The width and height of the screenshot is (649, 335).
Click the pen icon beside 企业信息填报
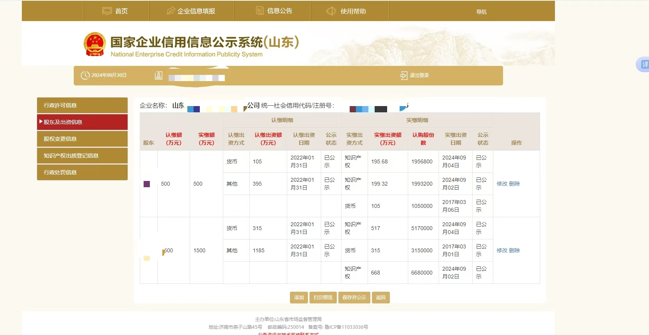(x=171, y=11)
